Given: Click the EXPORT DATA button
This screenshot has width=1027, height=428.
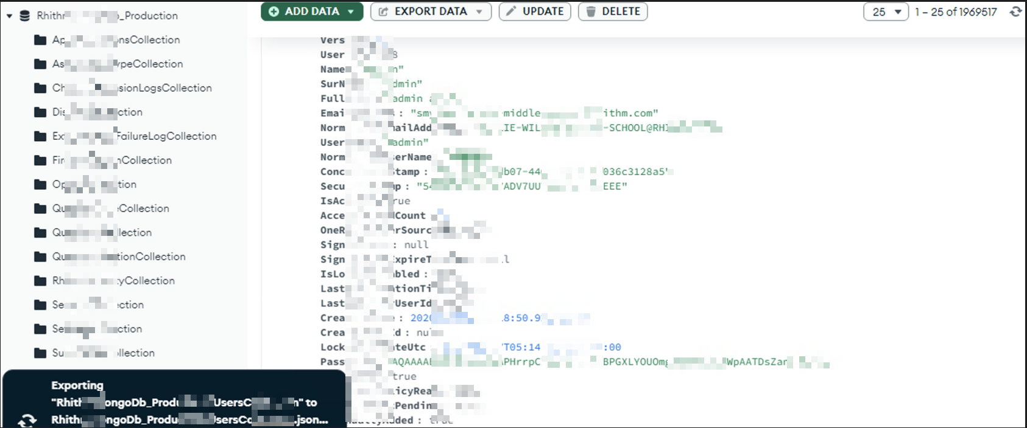Looking at the screenshot, I should [x=424, y=12].
